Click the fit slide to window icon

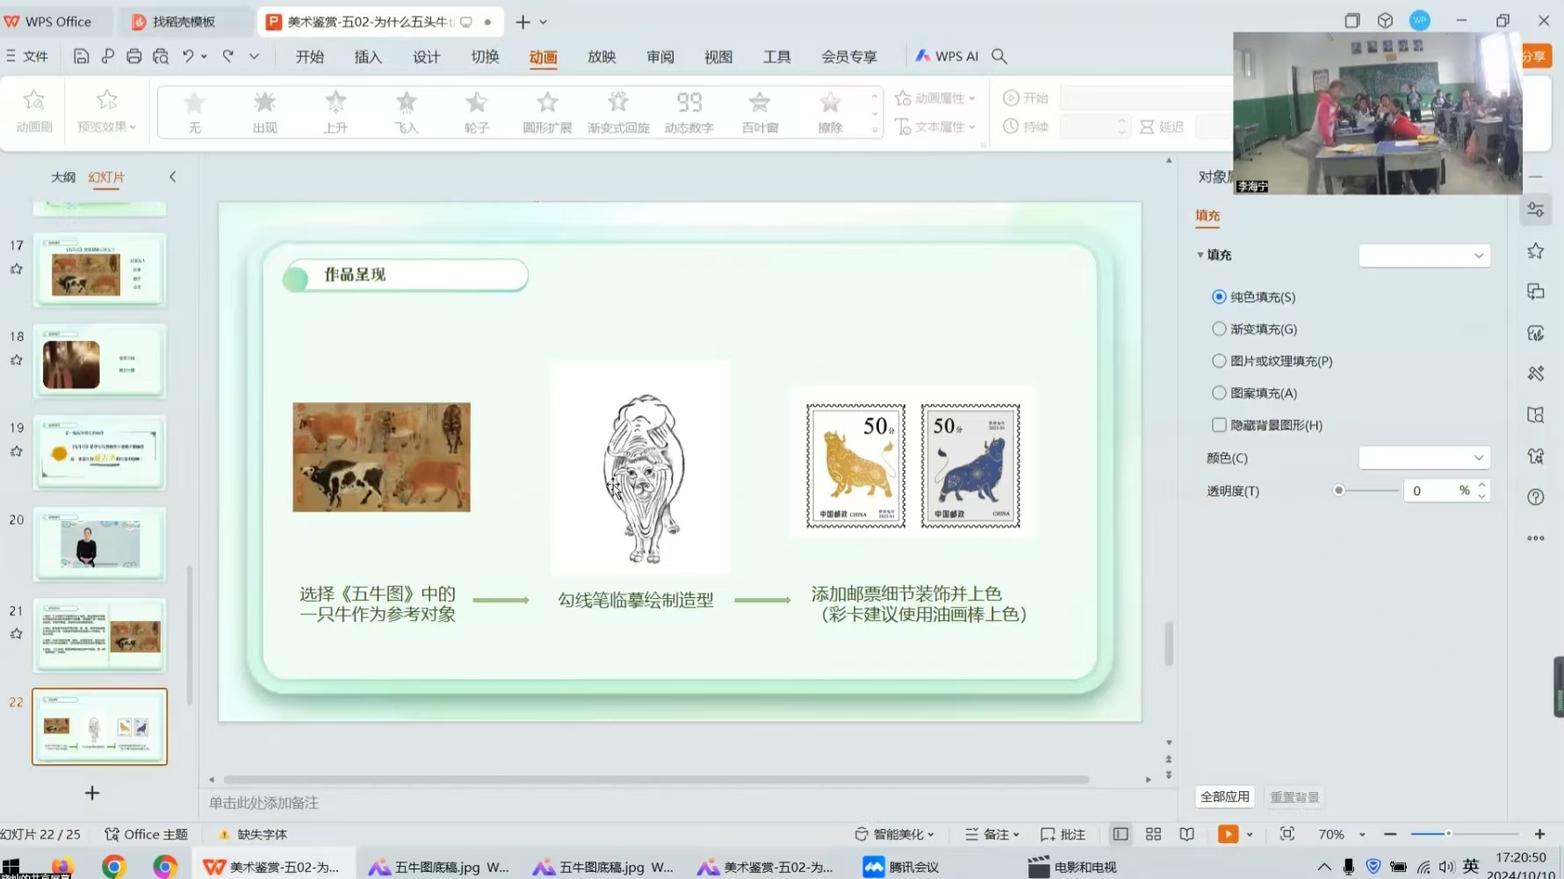click(1287, 834)
